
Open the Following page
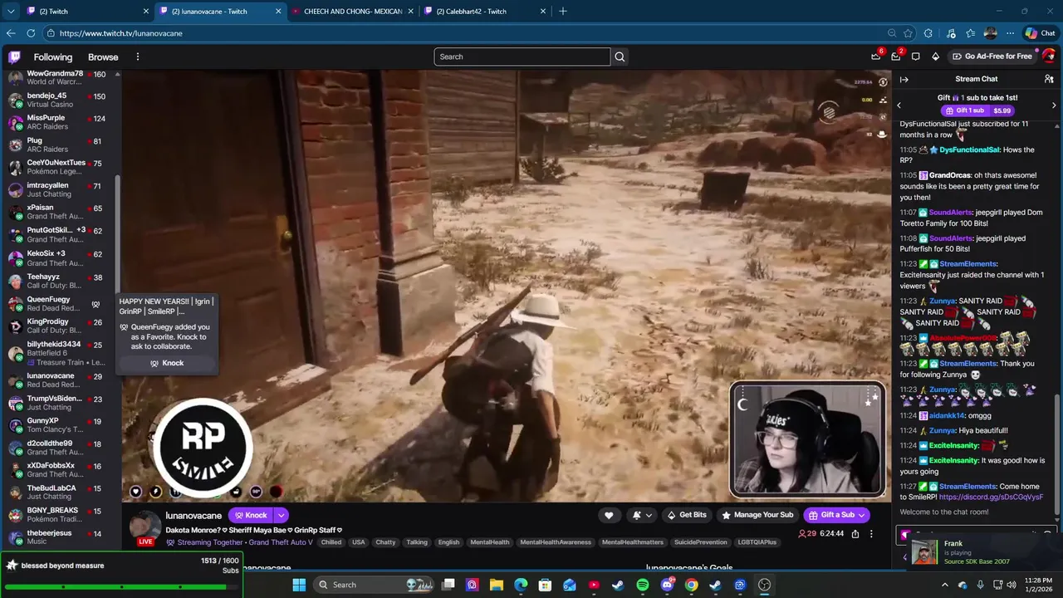[53, 56]
